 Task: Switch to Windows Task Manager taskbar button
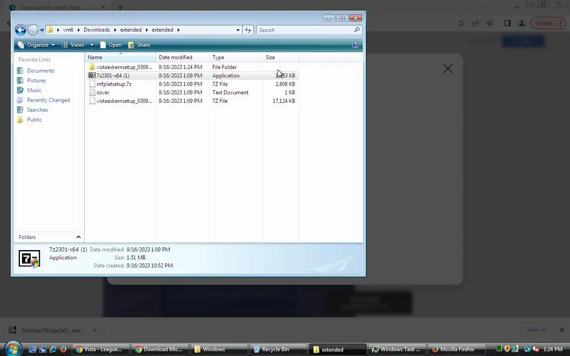pyautogui.click(x=397, y=349)
